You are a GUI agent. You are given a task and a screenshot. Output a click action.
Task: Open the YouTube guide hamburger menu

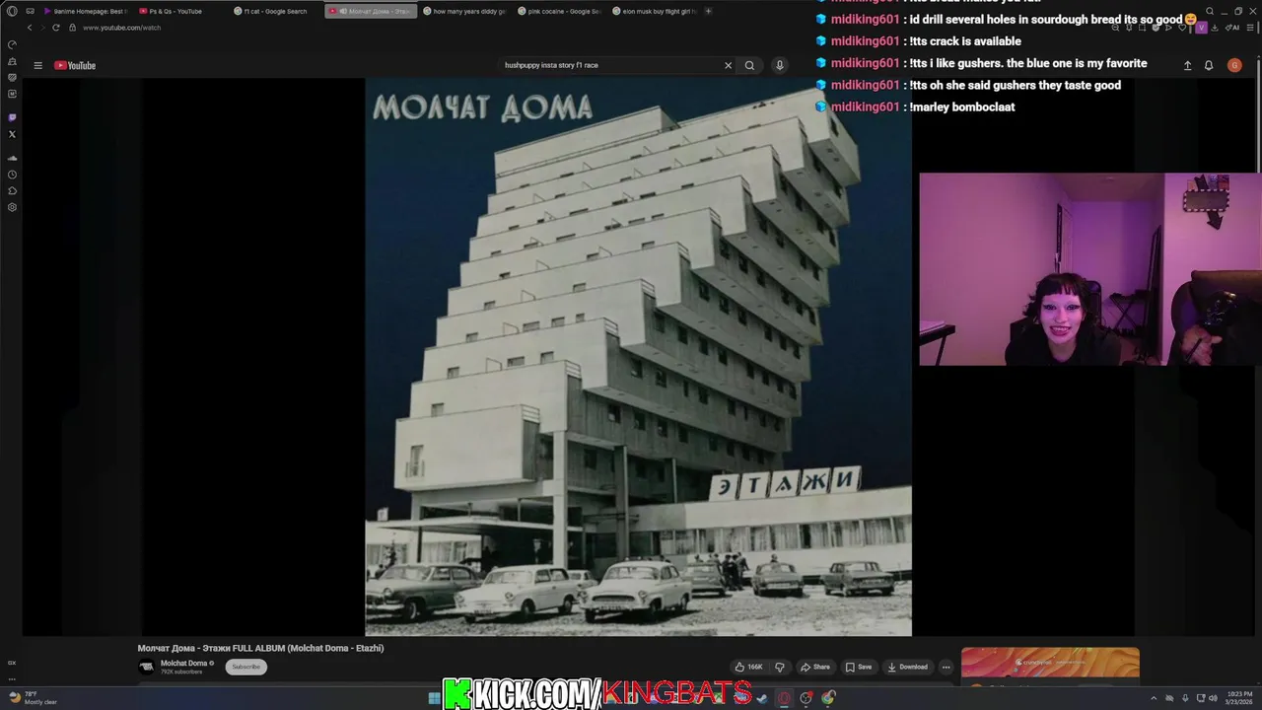tap(37, 66)
